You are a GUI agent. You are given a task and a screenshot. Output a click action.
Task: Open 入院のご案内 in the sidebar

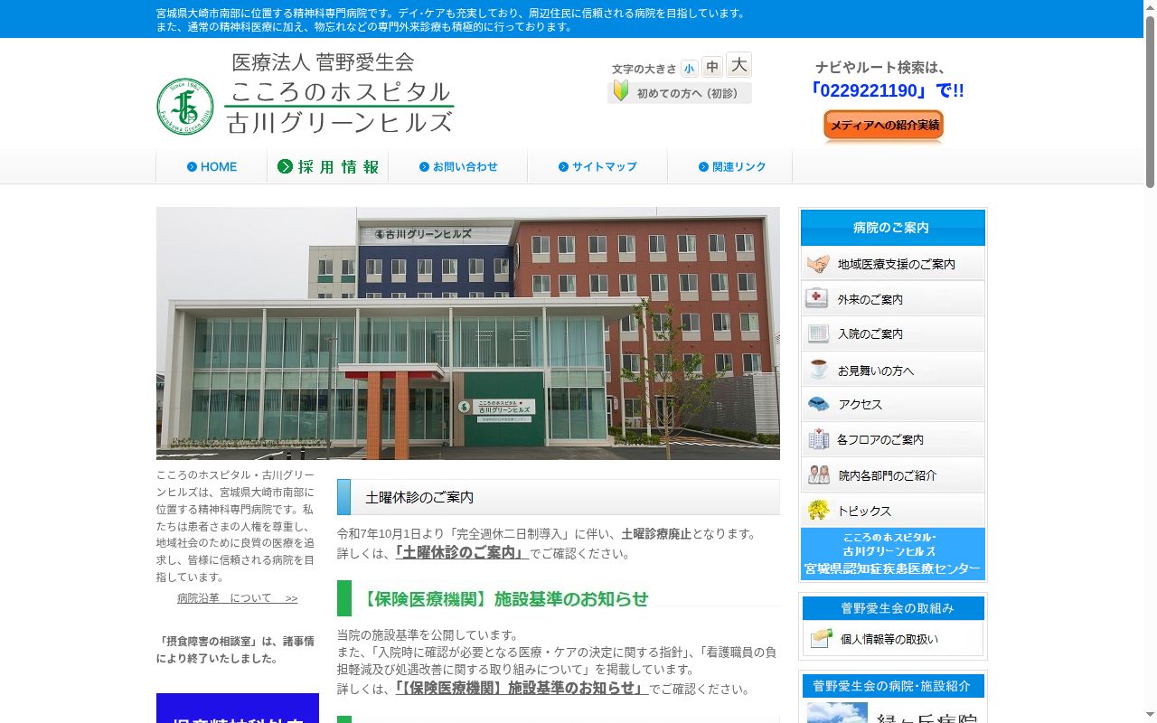pyautogui.click(x=893, y=333)
